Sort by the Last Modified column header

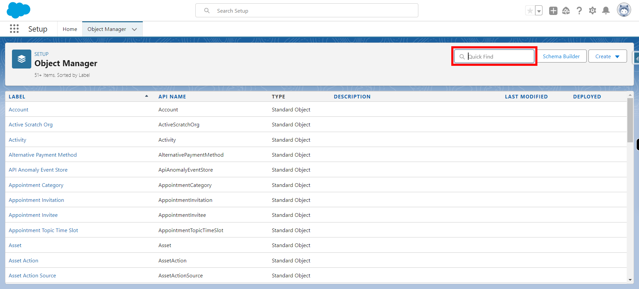click(526, 97)
